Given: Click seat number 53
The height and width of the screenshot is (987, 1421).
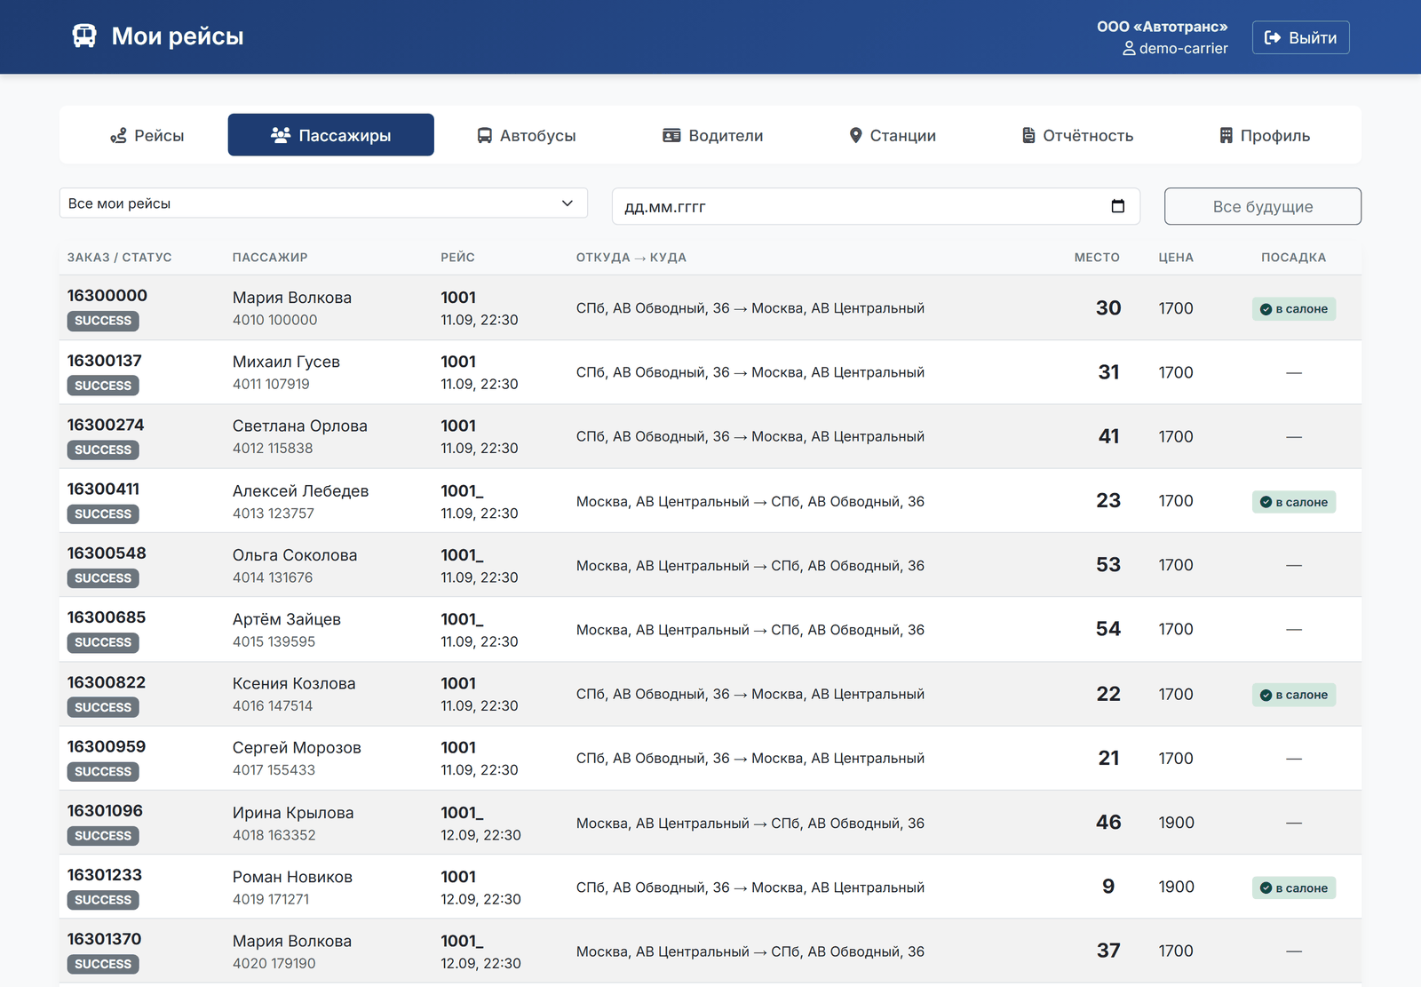Looking at the screenshot, I should tap(1108, 565).
